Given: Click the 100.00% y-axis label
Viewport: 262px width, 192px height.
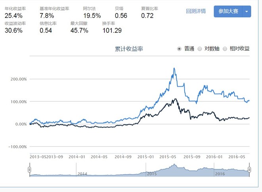Looking at the screenshot, I should [x=19, y=102].
